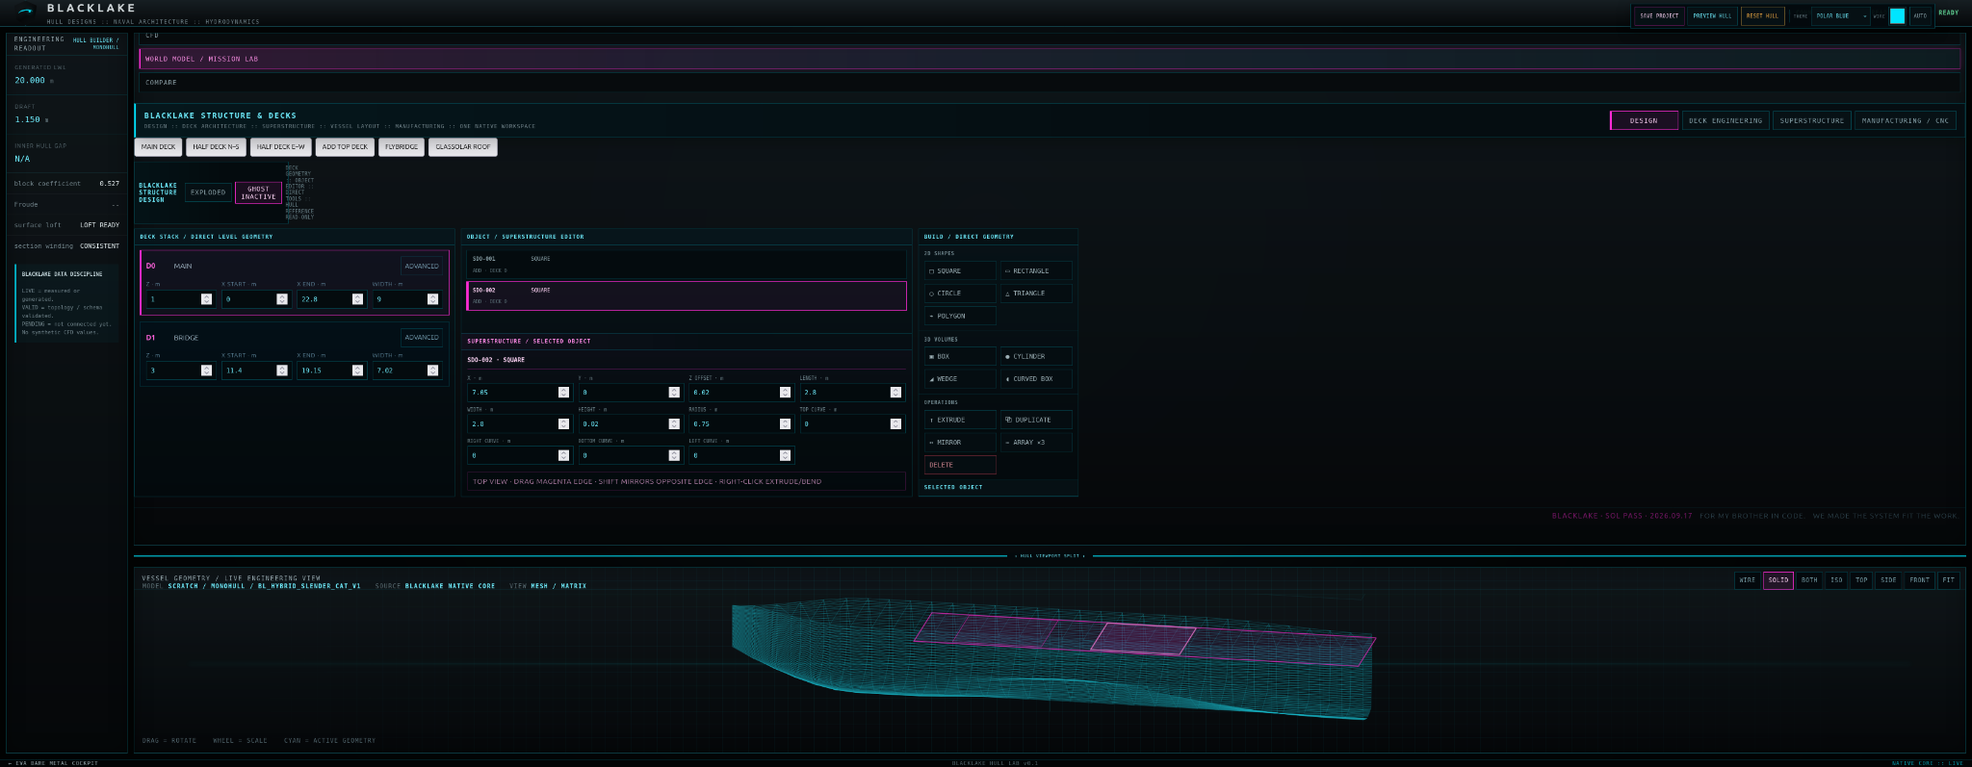Add a Polygon 2D shape
This screenshot has width=1972, height=767.
[959, 316]
